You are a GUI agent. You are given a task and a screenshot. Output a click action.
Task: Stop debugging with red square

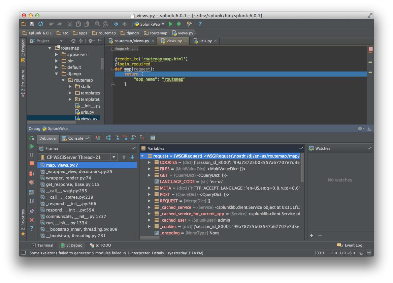[x=32, y=164]
